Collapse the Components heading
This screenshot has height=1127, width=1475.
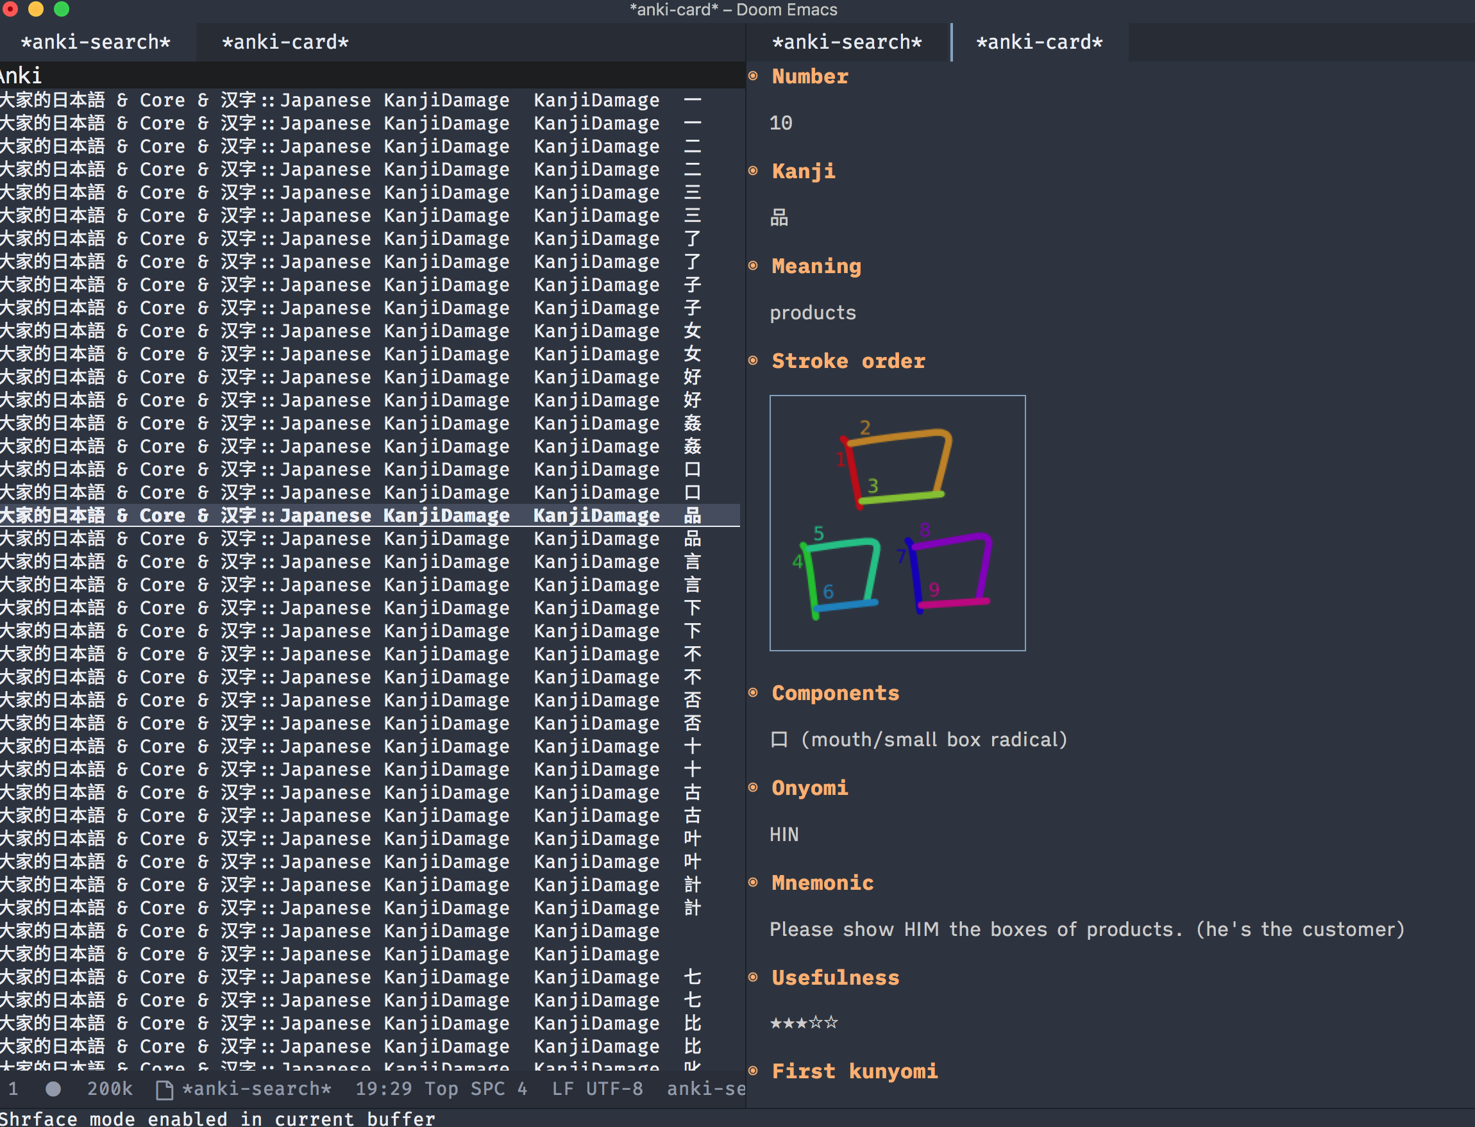pos(835,693)
